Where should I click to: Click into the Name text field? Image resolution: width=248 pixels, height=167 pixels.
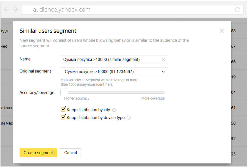110,59
